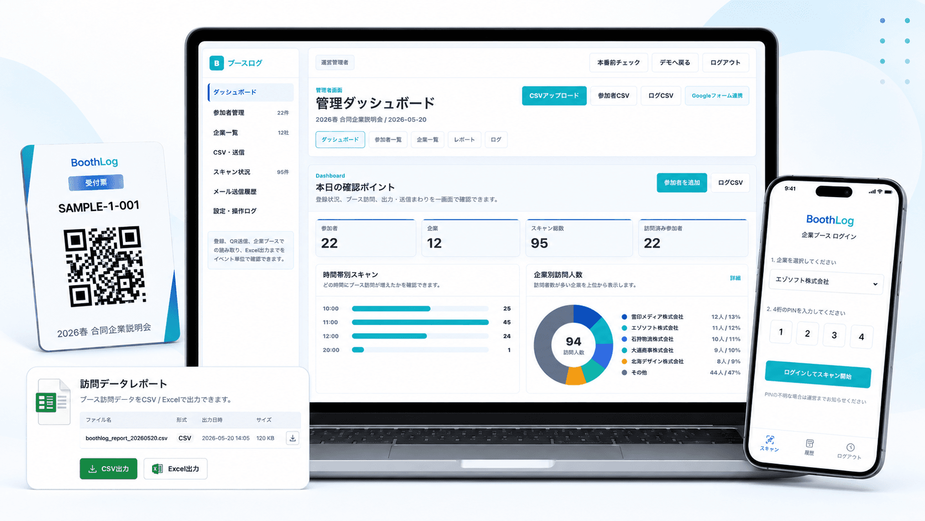Click the 雪印メディア株式会社 legend color dot
This screenshot has width=925, height=521.
[x=625, y=317]
